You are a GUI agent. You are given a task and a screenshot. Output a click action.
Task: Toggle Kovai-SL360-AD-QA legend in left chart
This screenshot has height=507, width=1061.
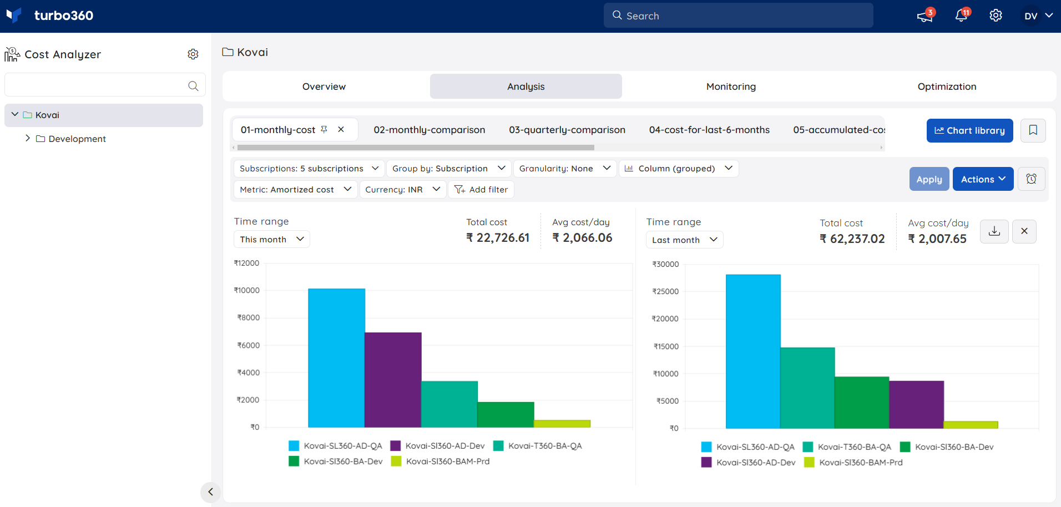[x=336, y=446]
